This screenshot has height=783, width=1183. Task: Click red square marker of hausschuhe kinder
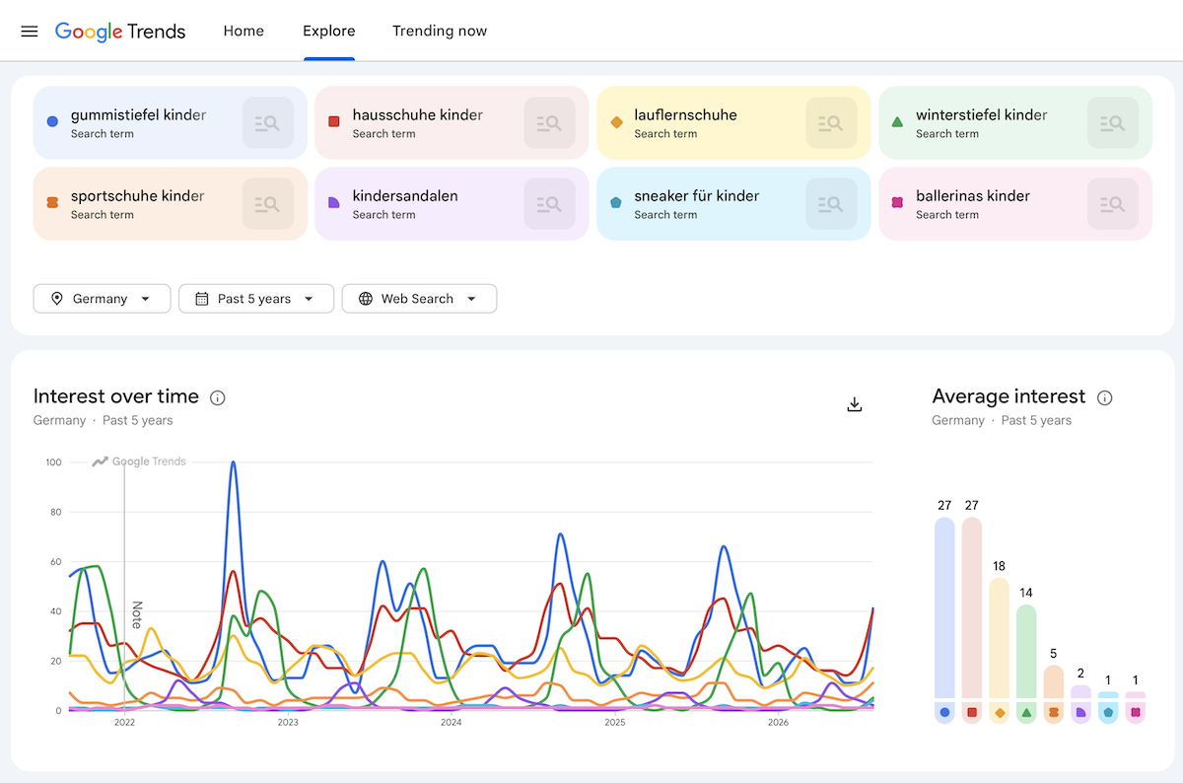coord(334,122)
